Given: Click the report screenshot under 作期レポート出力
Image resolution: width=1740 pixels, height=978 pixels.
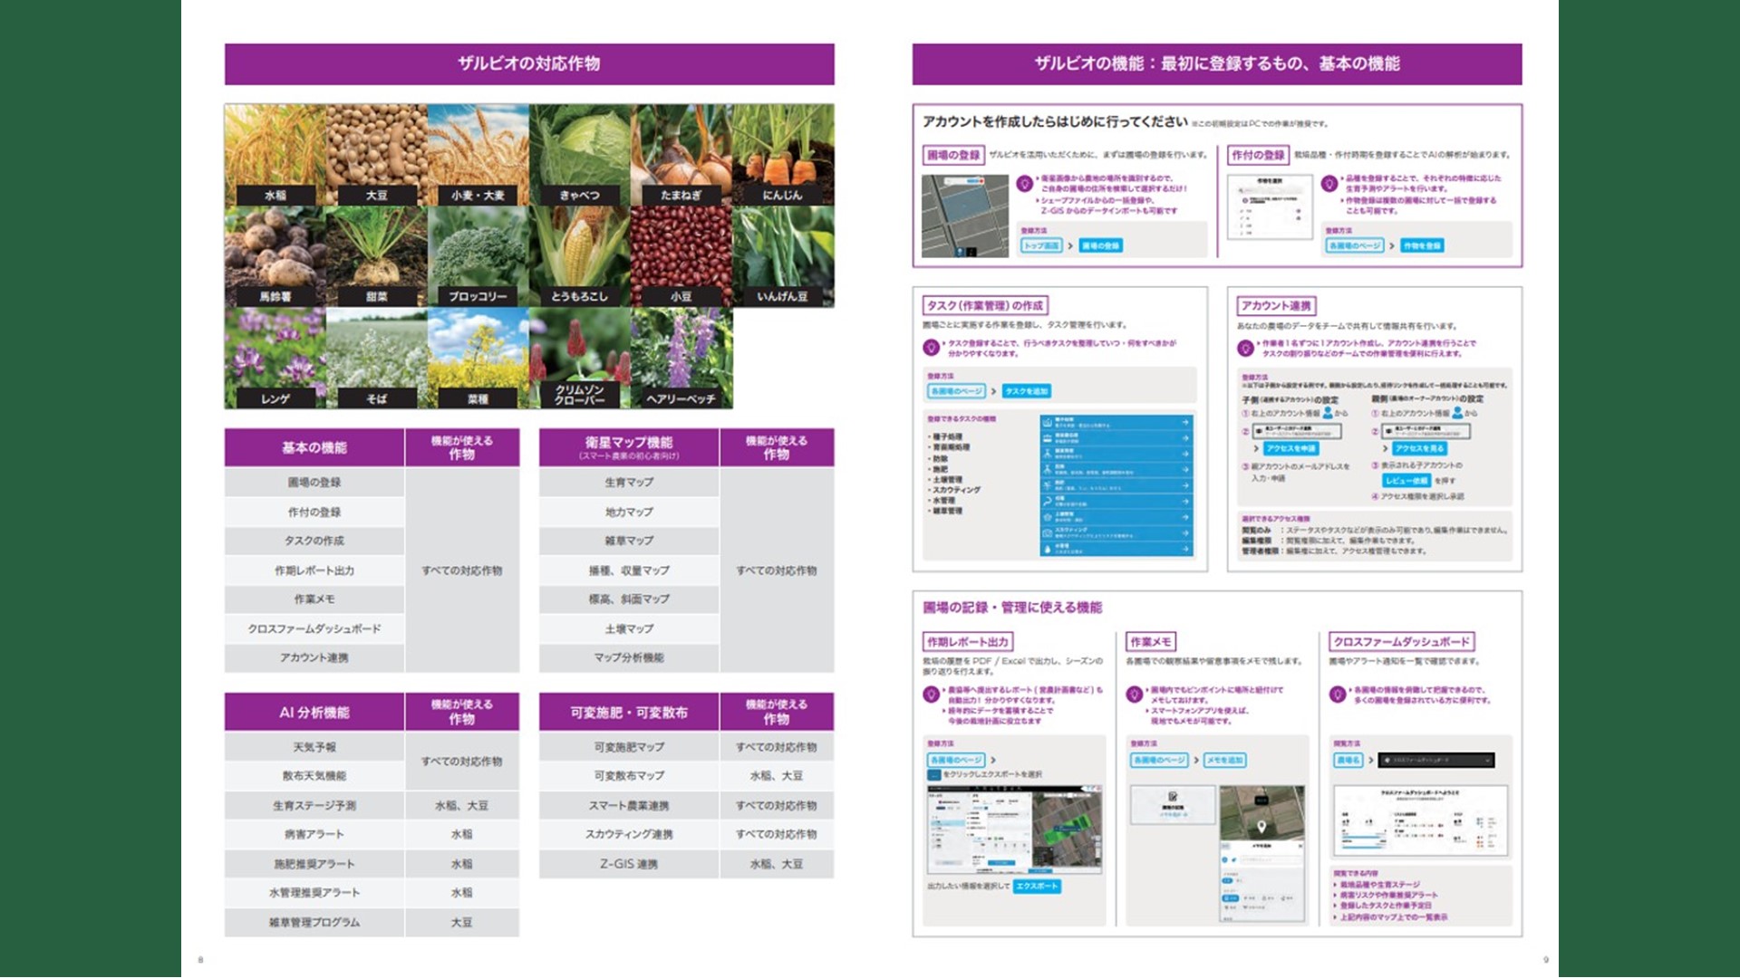Looking at the screenshot, I should click(x=1014, y=829).
